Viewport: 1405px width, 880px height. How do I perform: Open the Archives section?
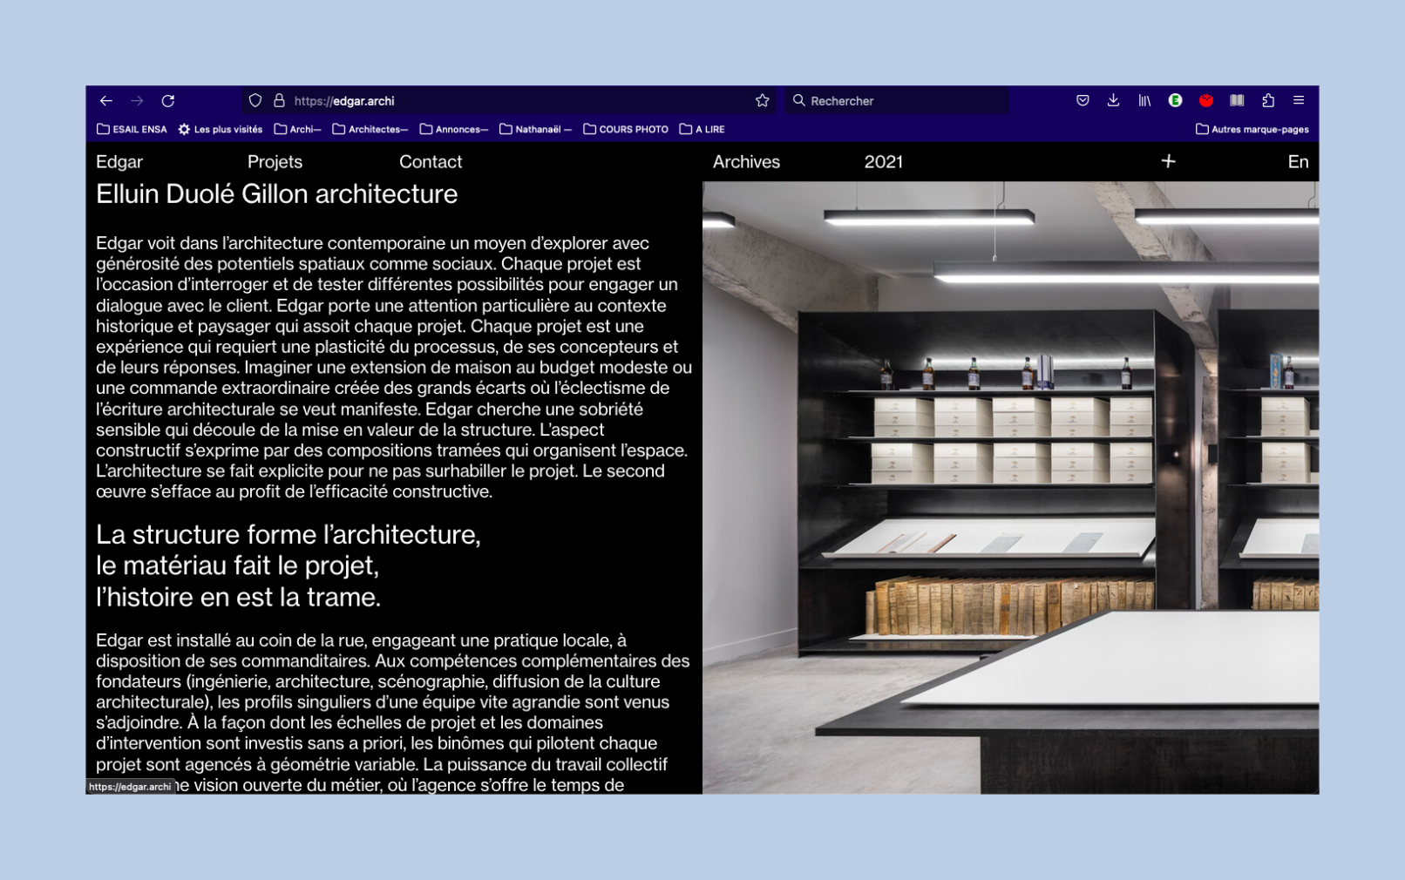tap(746, 162)
